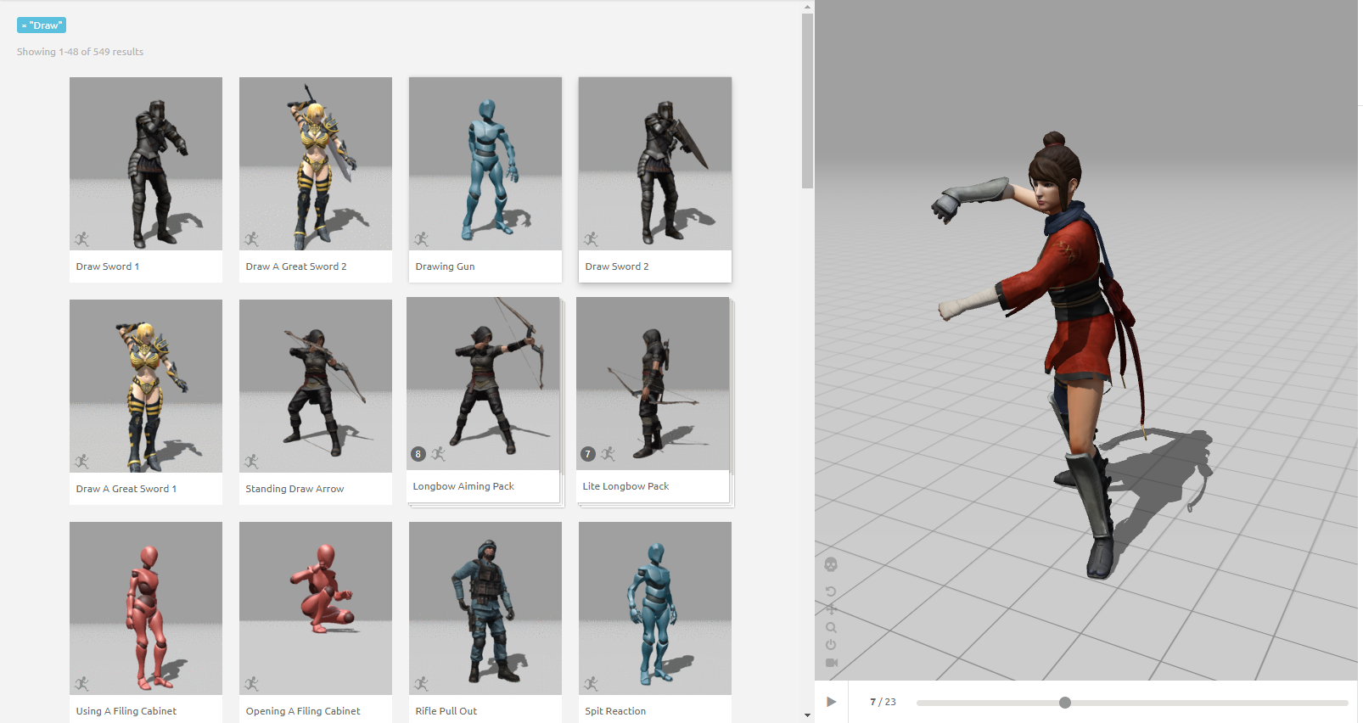Open the Longbow Aiming Pack thumbnail
This screenshot has width=1363, height=723.
tap(483, 384)
